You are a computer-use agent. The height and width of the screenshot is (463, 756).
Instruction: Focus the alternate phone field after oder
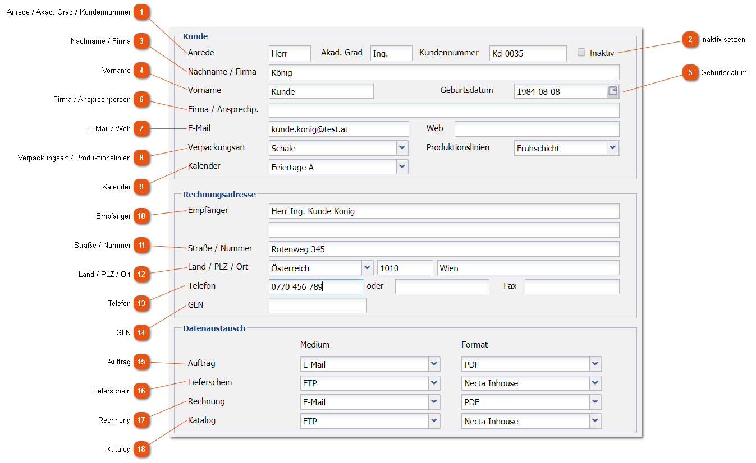tap(442, 287)
